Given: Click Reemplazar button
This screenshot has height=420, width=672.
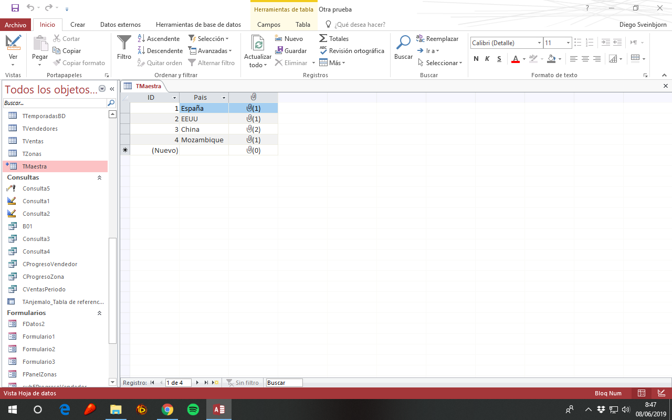Looking at the screenshot, I should click(437, 39).
